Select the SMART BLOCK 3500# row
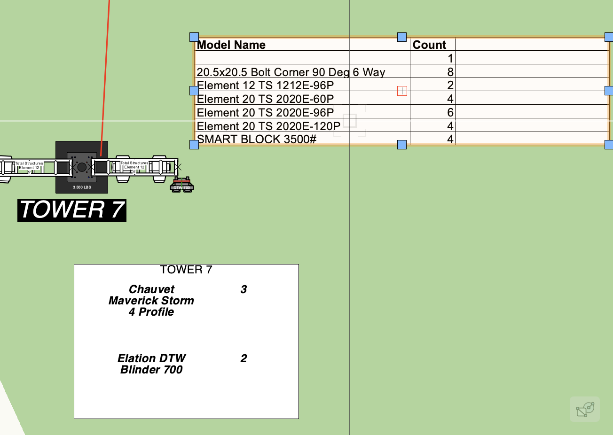613x435 pixels. tap(257, 139)
